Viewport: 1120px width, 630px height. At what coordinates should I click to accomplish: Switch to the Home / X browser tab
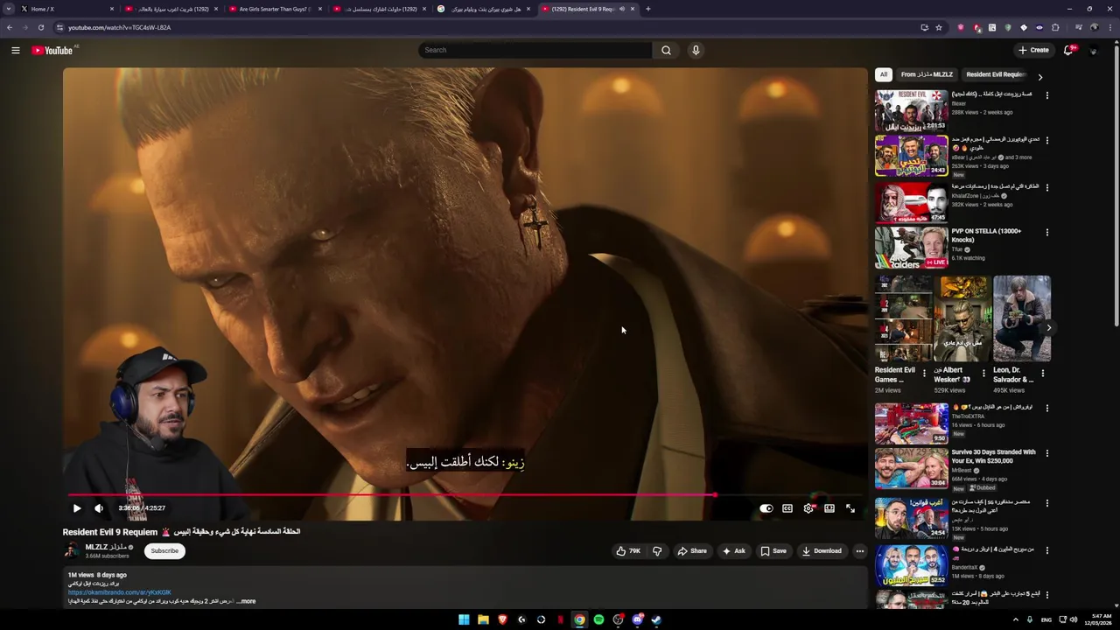[x=68, y=9]
